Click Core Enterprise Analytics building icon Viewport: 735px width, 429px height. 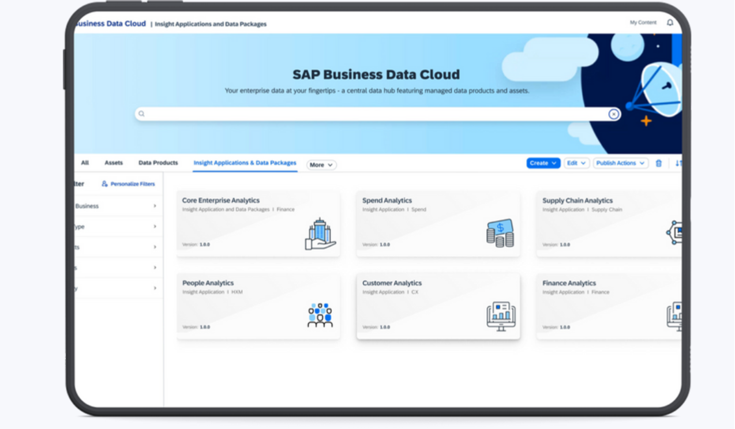pos(320,234)
